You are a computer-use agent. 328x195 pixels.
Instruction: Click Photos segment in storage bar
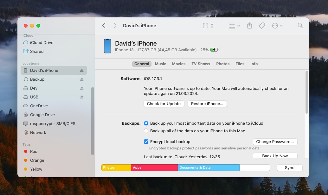pos(116,168)
